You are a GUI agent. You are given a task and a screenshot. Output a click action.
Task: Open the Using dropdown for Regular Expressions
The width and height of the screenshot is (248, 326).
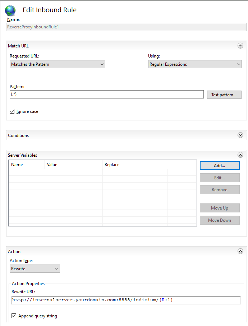point(195,64)
